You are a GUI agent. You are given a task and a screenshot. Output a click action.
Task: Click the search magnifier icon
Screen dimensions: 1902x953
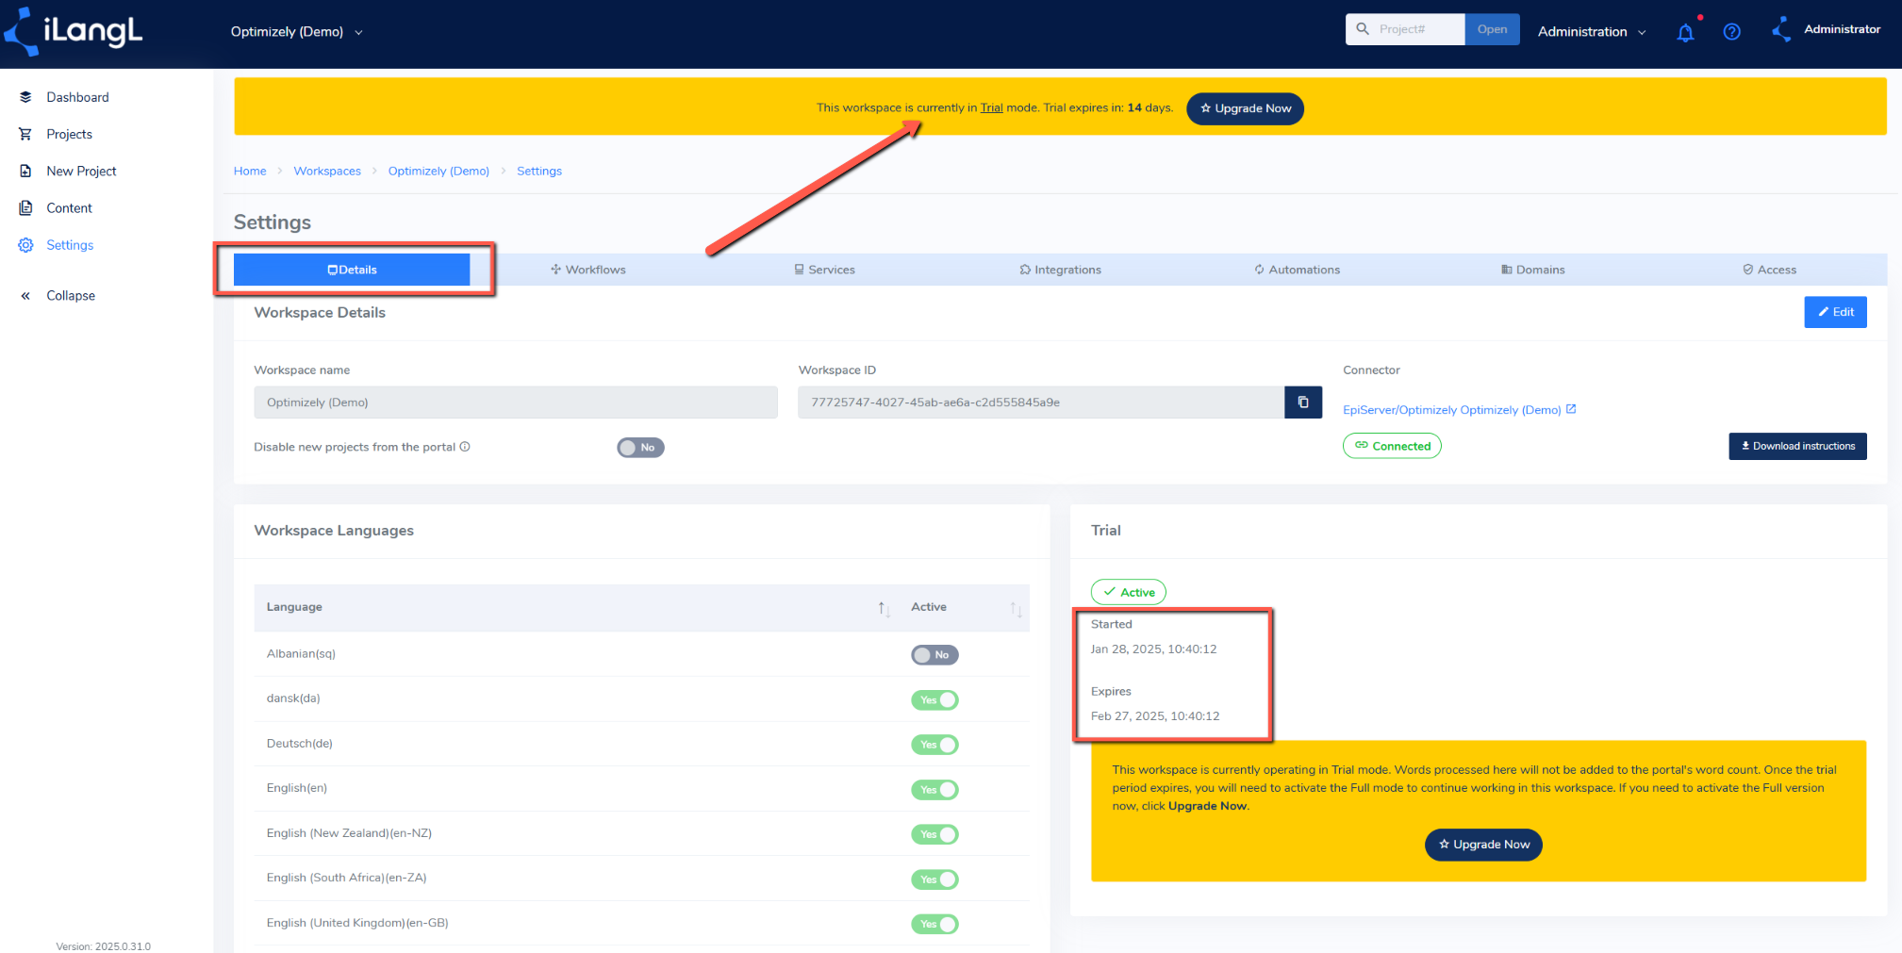[1363, 29]
